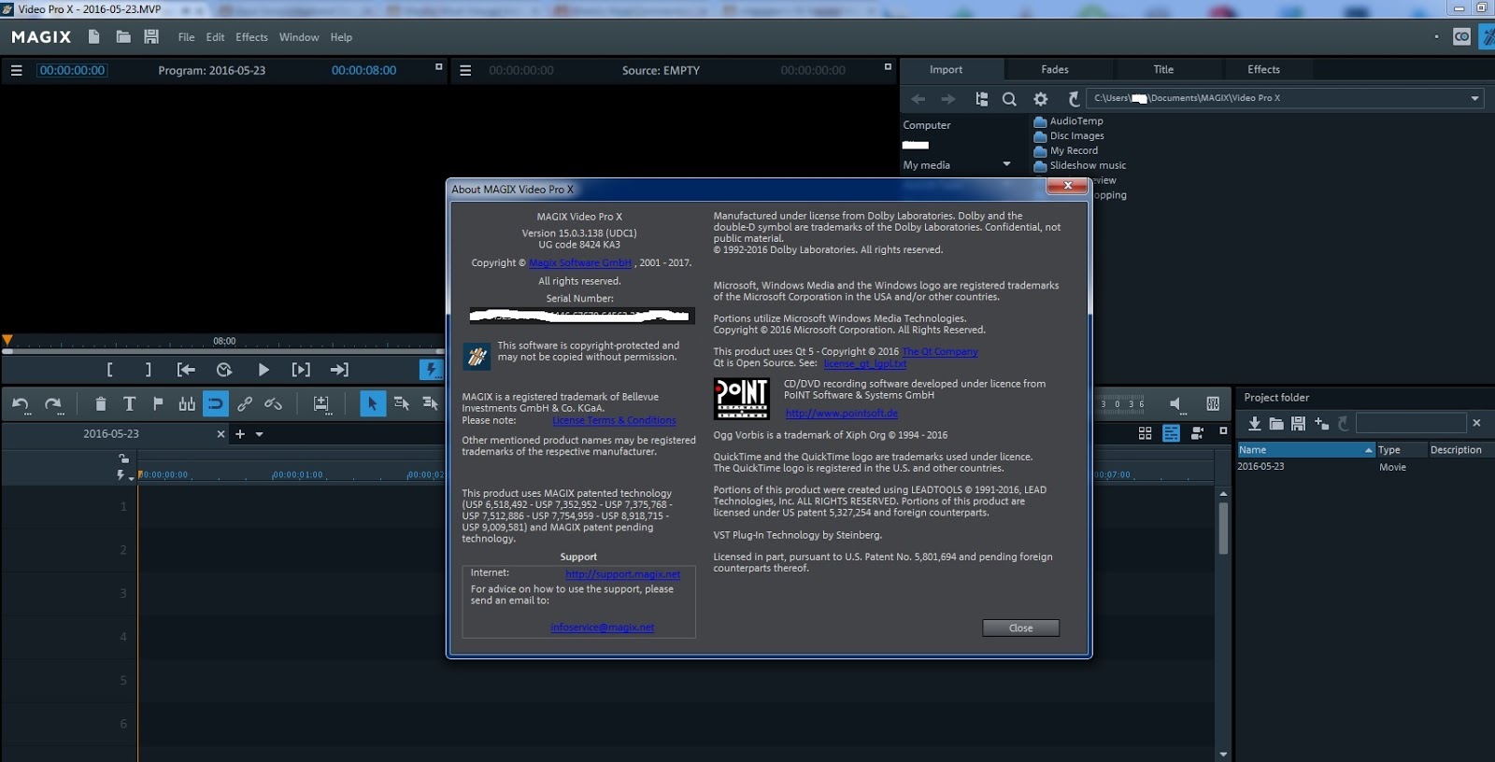
Task: Open the Slideshow music folder
Action: (x=1079, y=166)
